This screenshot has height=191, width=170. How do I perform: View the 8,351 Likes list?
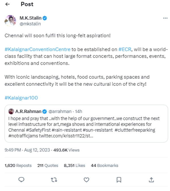pyautogui.click(x=75, y=166)
